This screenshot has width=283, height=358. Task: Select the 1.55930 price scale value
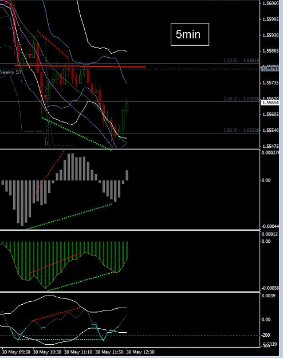pyautogui.click(x=270, y=35)
